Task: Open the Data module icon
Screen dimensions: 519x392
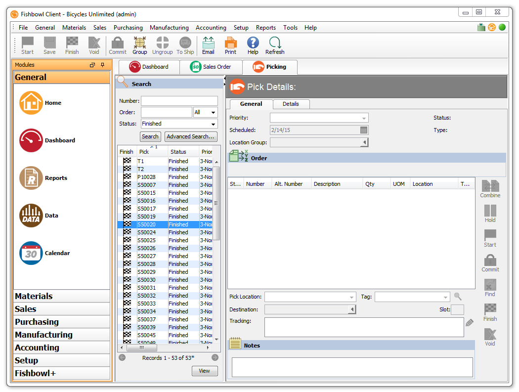Action: (x=31, y=216)
